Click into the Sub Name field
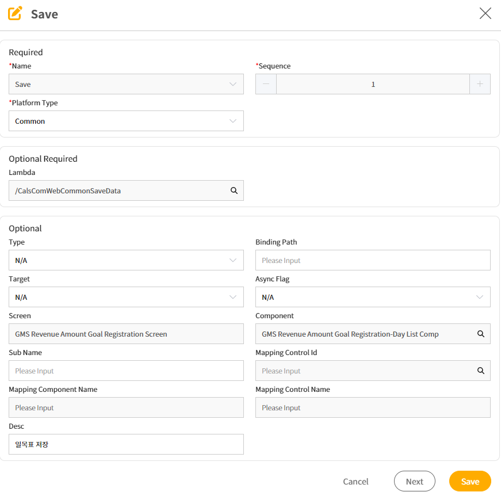 tap(126, 371)
